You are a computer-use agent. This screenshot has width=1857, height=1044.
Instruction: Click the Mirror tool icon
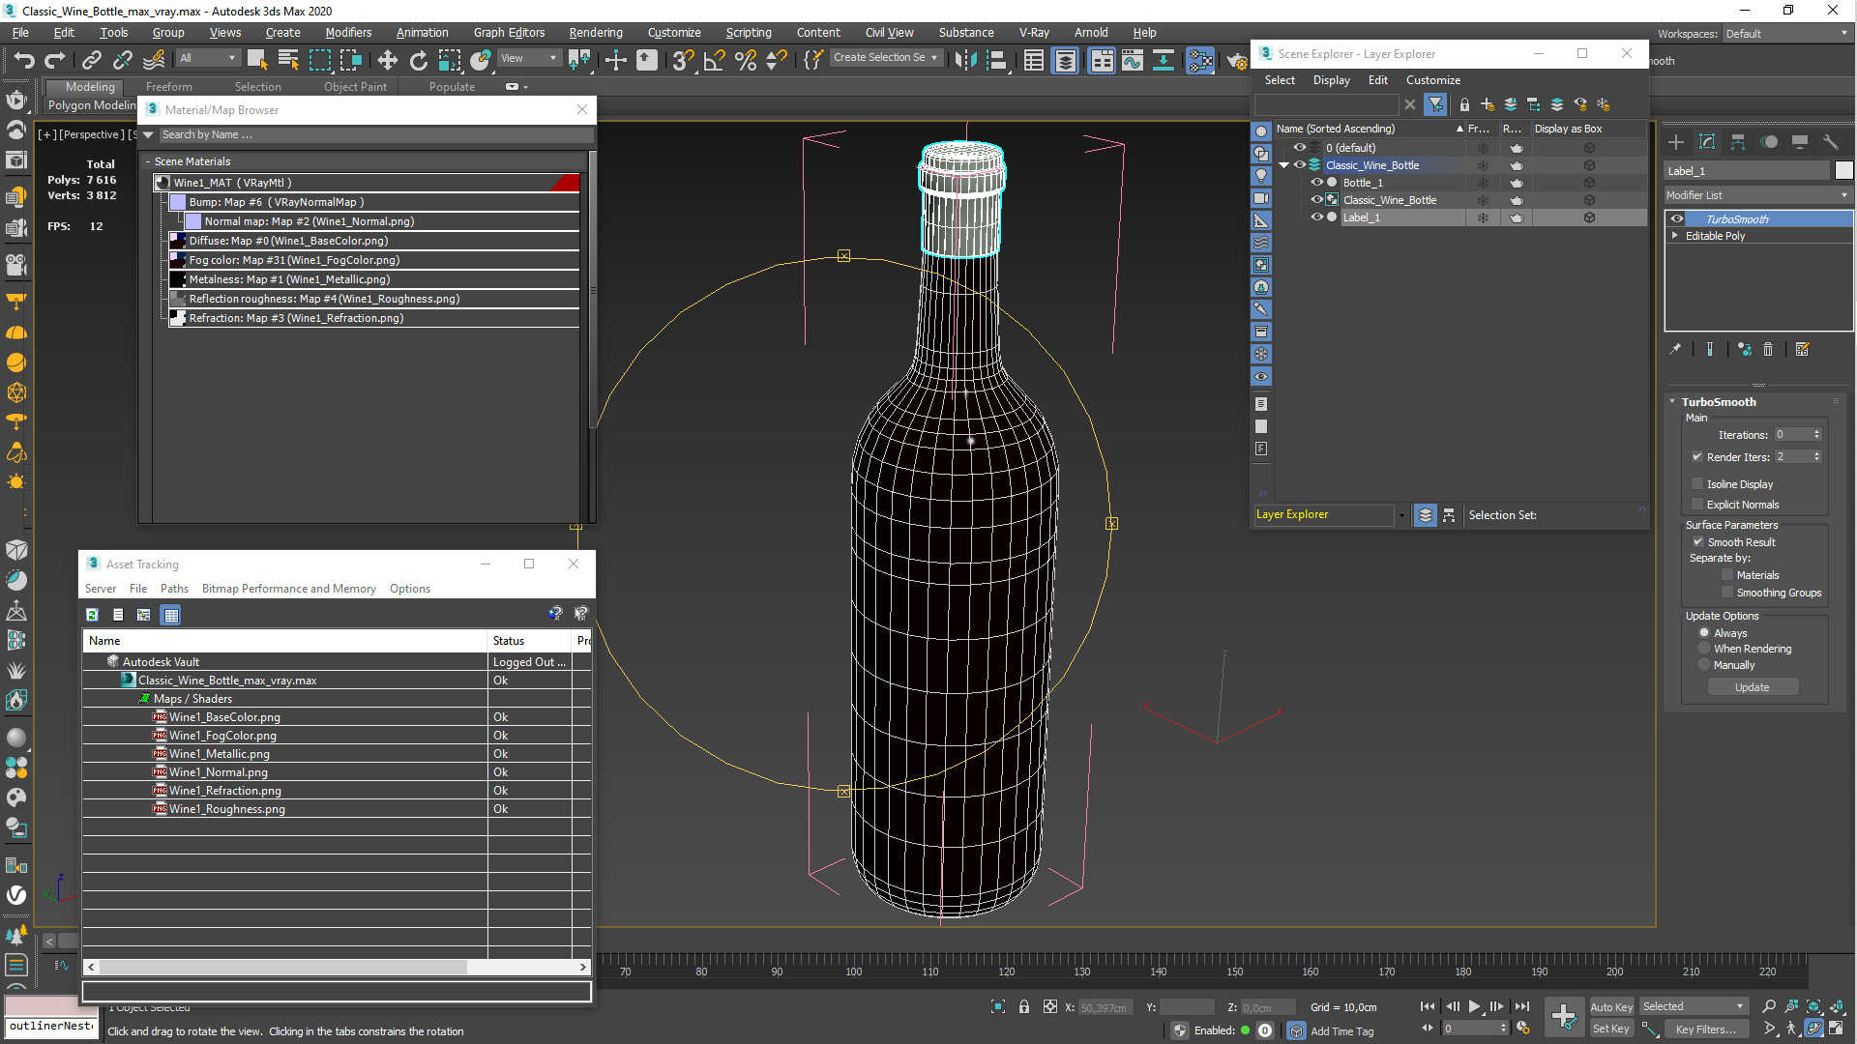click(965, 60)
